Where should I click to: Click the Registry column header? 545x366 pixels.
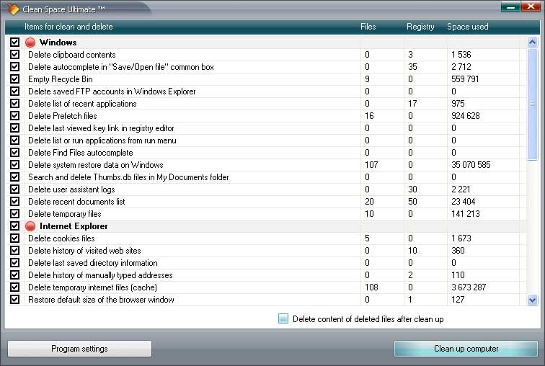[x=420, y=27]
